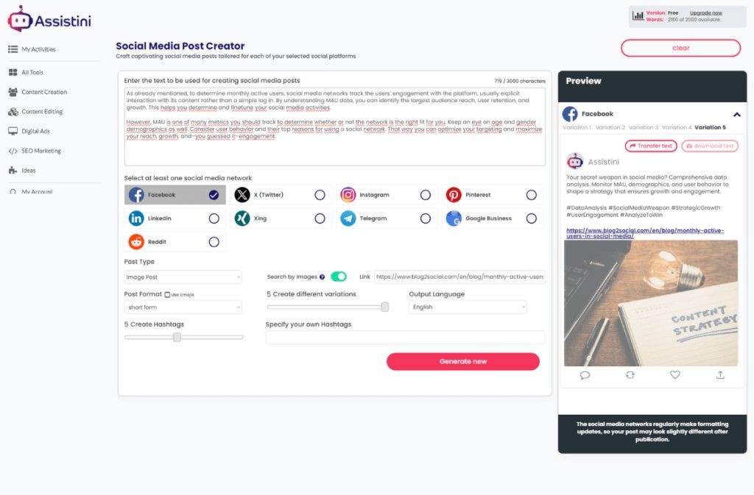The height and width of the screenshot is (495, 754).
Task: Click the Generate new button
Action: (462, 362)
